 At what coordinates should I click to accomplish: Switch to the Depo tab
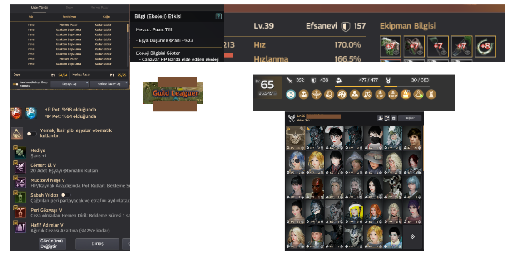[69, 7]
